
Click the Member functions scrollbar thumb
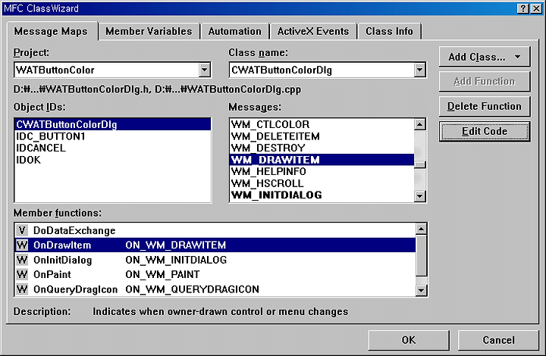coord(421,255)
